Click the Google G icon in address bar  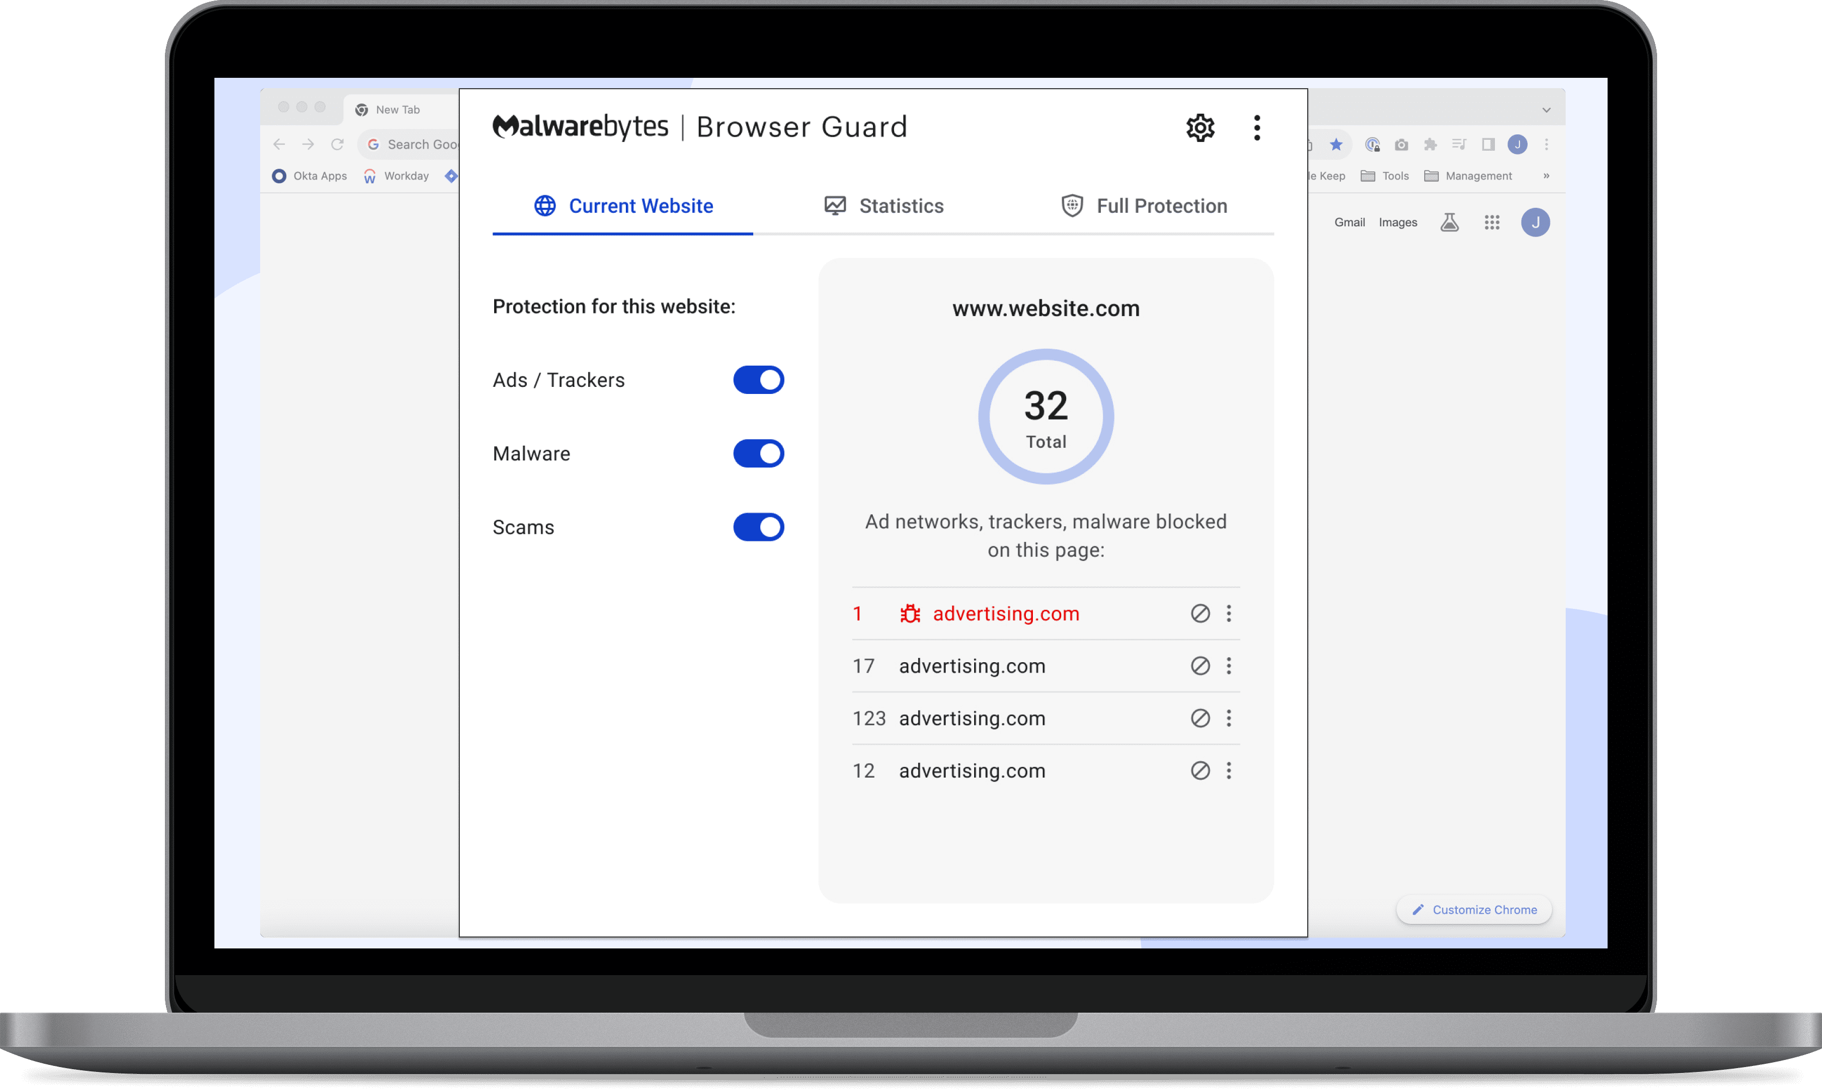point(373,145)
